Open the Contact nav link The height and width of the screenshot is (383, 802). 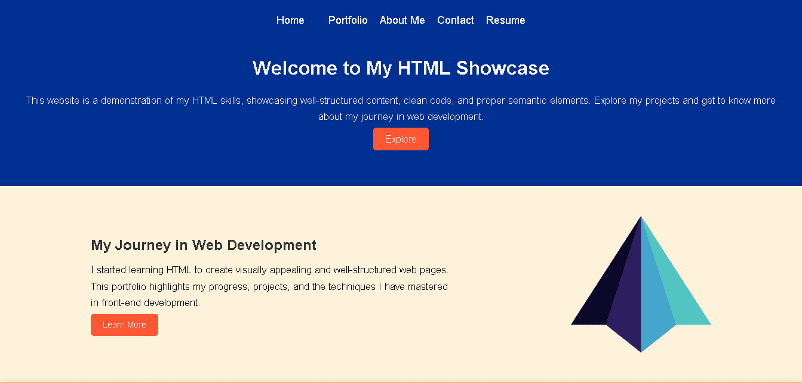pyautogui.click(x=455, y=20)
